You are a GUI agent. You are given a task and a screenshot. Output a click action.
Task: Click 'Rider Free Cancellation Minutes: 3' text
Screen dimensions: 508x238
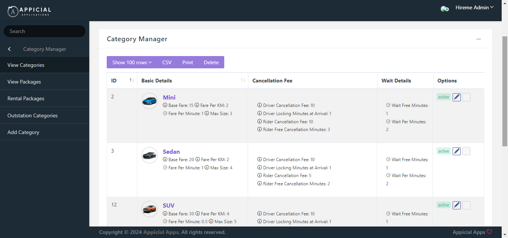click(x=296, y=130)
